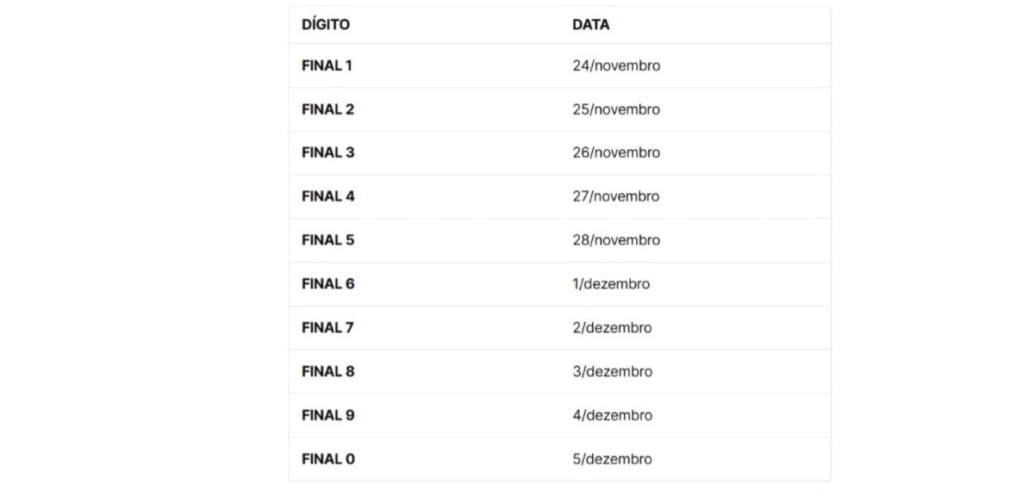
Task: Select the FINAL 9 row label
Action: click(327, 415)
